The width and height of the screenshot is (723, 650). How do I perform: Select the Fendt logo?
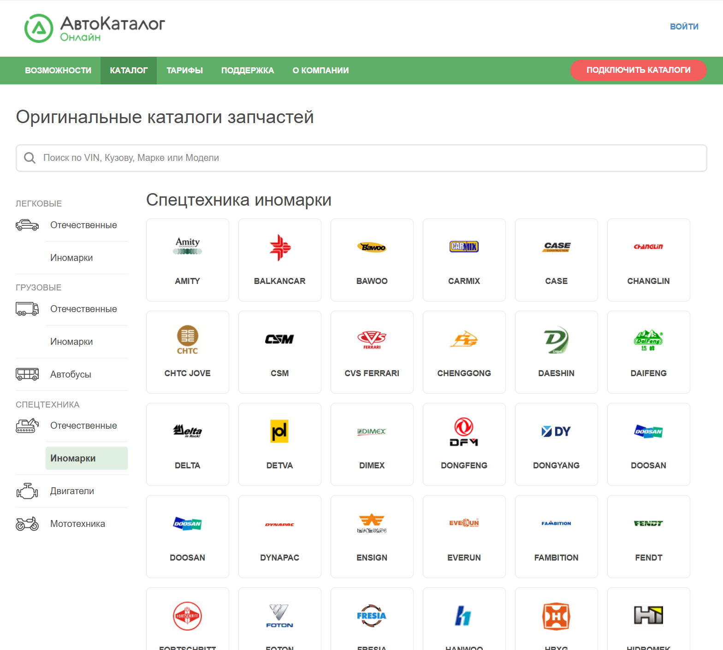pyautogui.click(x=649, y=523)
